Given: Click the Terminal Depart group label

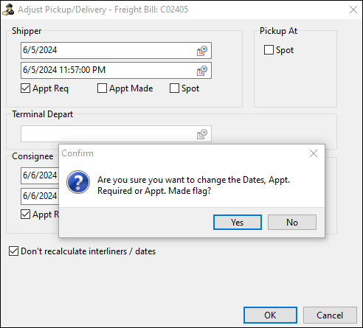Looking at the screenshot, I should click(43, 114).
